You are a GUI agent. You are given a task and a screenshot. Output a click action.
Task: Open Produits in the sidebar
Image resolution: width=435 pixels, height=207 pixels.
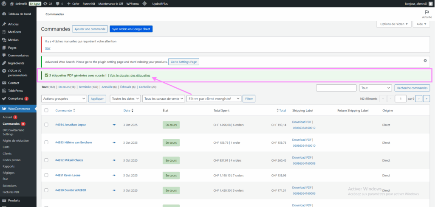14,200
